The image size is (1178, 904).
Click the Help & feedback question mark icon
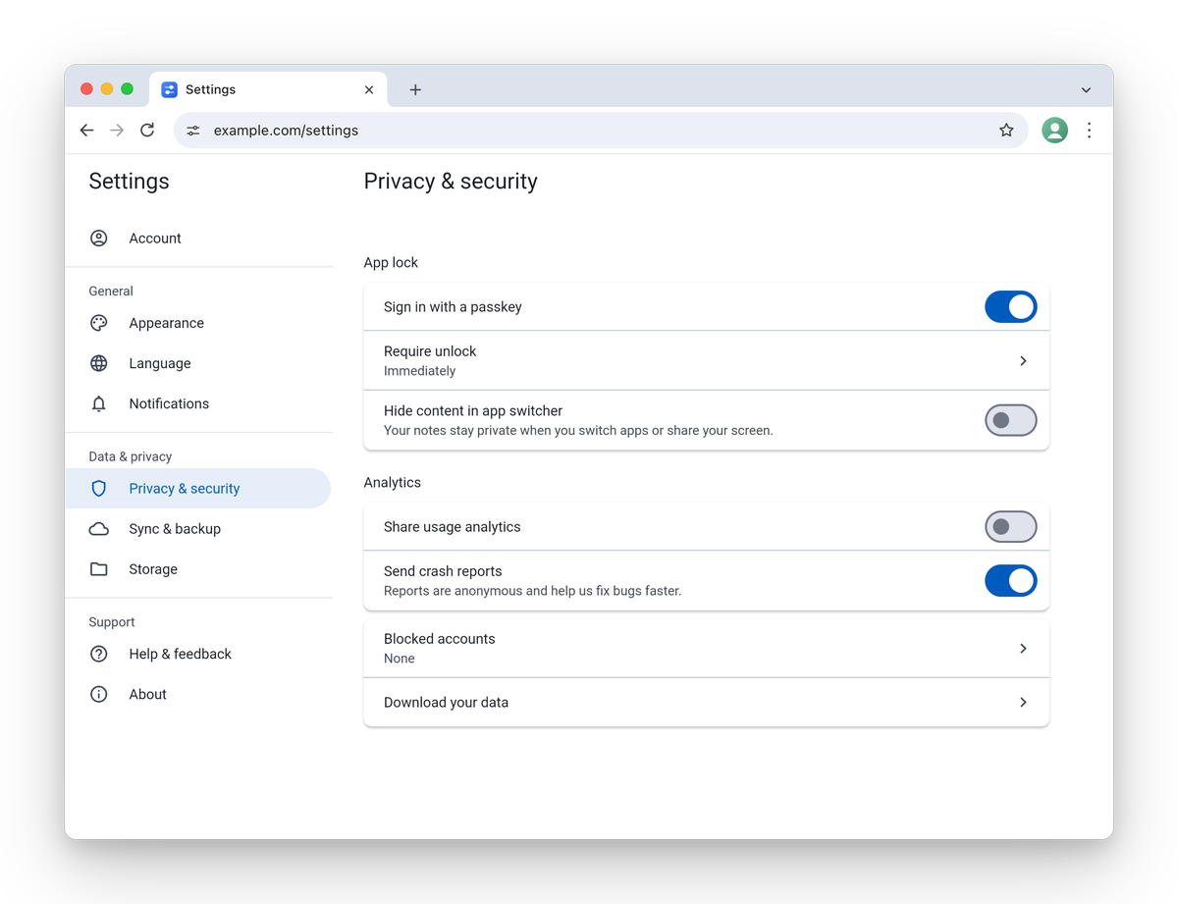coord(99,654)
